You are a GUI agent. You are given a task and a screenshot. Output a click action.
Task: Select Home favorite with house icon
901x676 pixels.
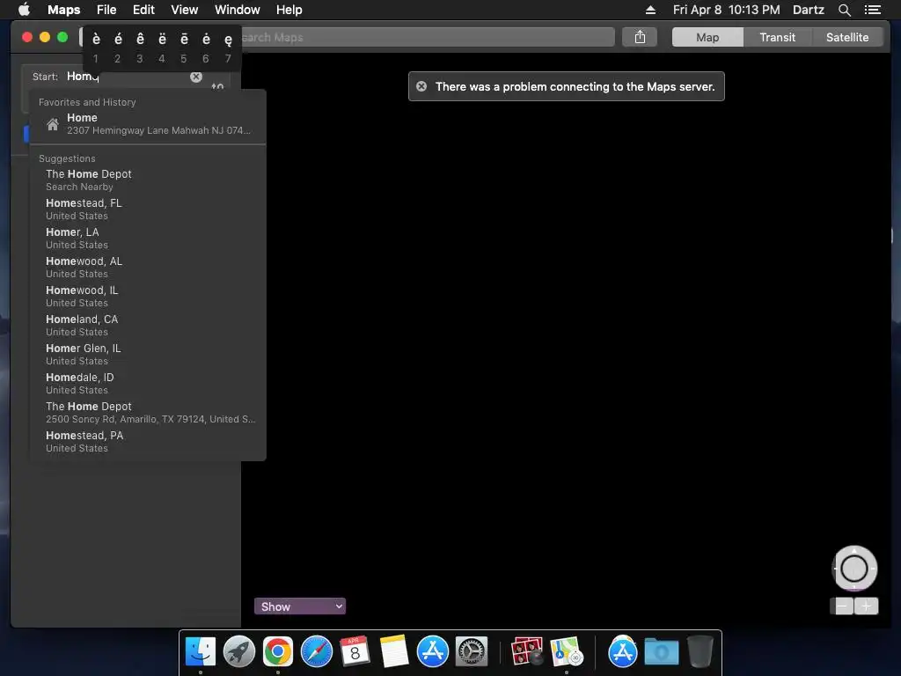[148, 123]
